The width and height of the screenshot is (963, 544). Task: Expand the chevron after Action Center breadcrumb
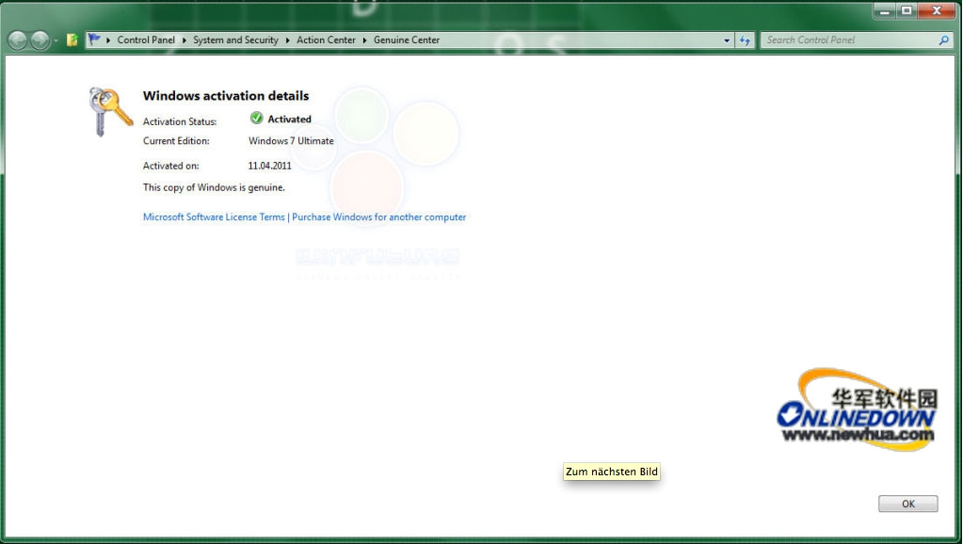click(x=365, y=40)
